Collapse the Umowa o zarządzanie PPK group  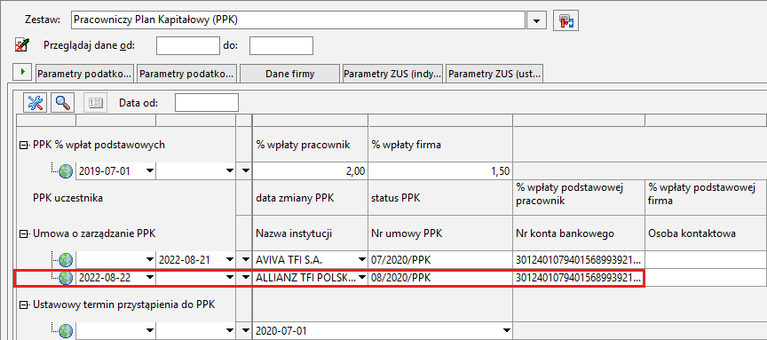point(22,234)
